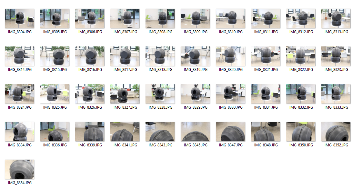Image resolution: width=352 pixels, height=188 pixels.
Task: Choose the IMG_8331.JPG thumbnail
Action: point(266,94)
